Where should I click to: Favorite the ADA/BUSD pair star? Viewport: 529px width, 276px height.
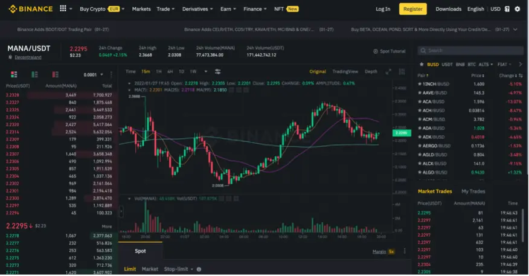point(420,128)
